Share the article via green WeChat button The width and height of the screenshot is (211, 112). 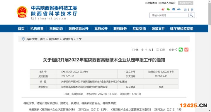pyautogui.click(x=181, y=49)
